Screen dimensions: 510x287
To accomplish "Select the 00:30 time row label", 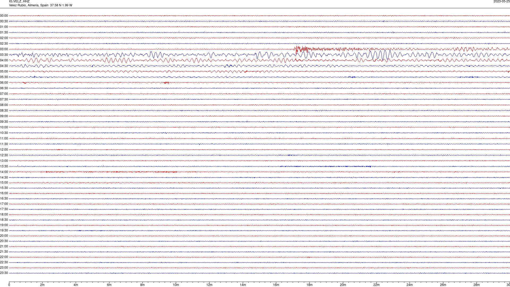I will point(4,21).
